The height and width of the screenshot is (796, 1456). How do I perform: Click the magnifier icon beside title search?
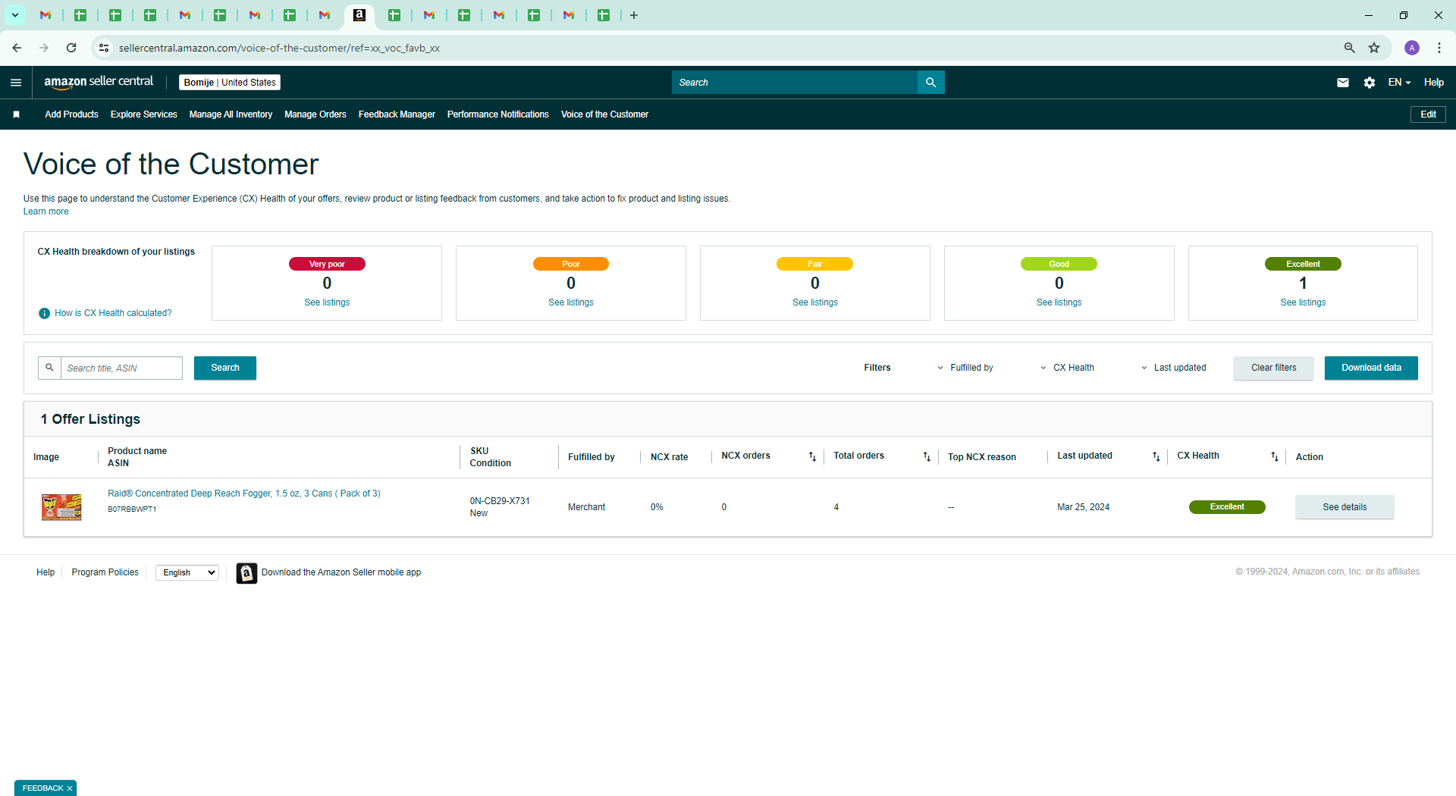coord(49,368)
